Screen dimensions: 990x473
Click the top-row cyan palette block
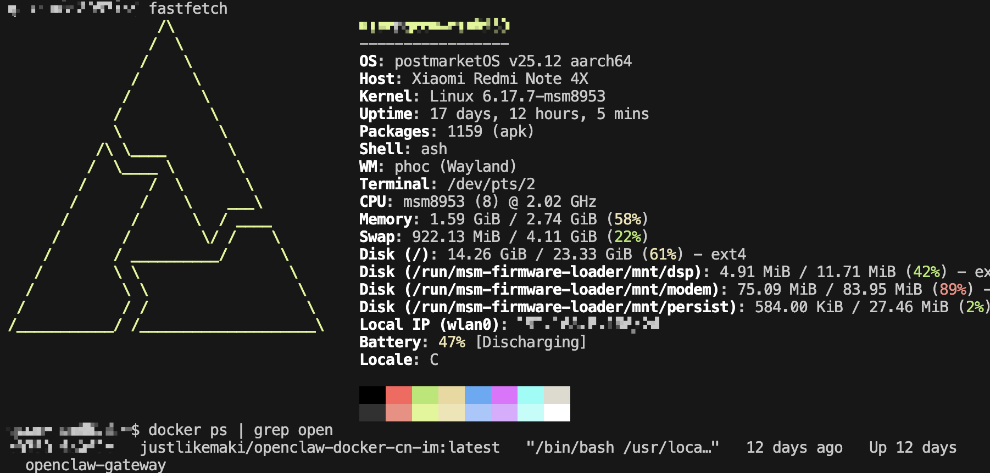[530, 395]
